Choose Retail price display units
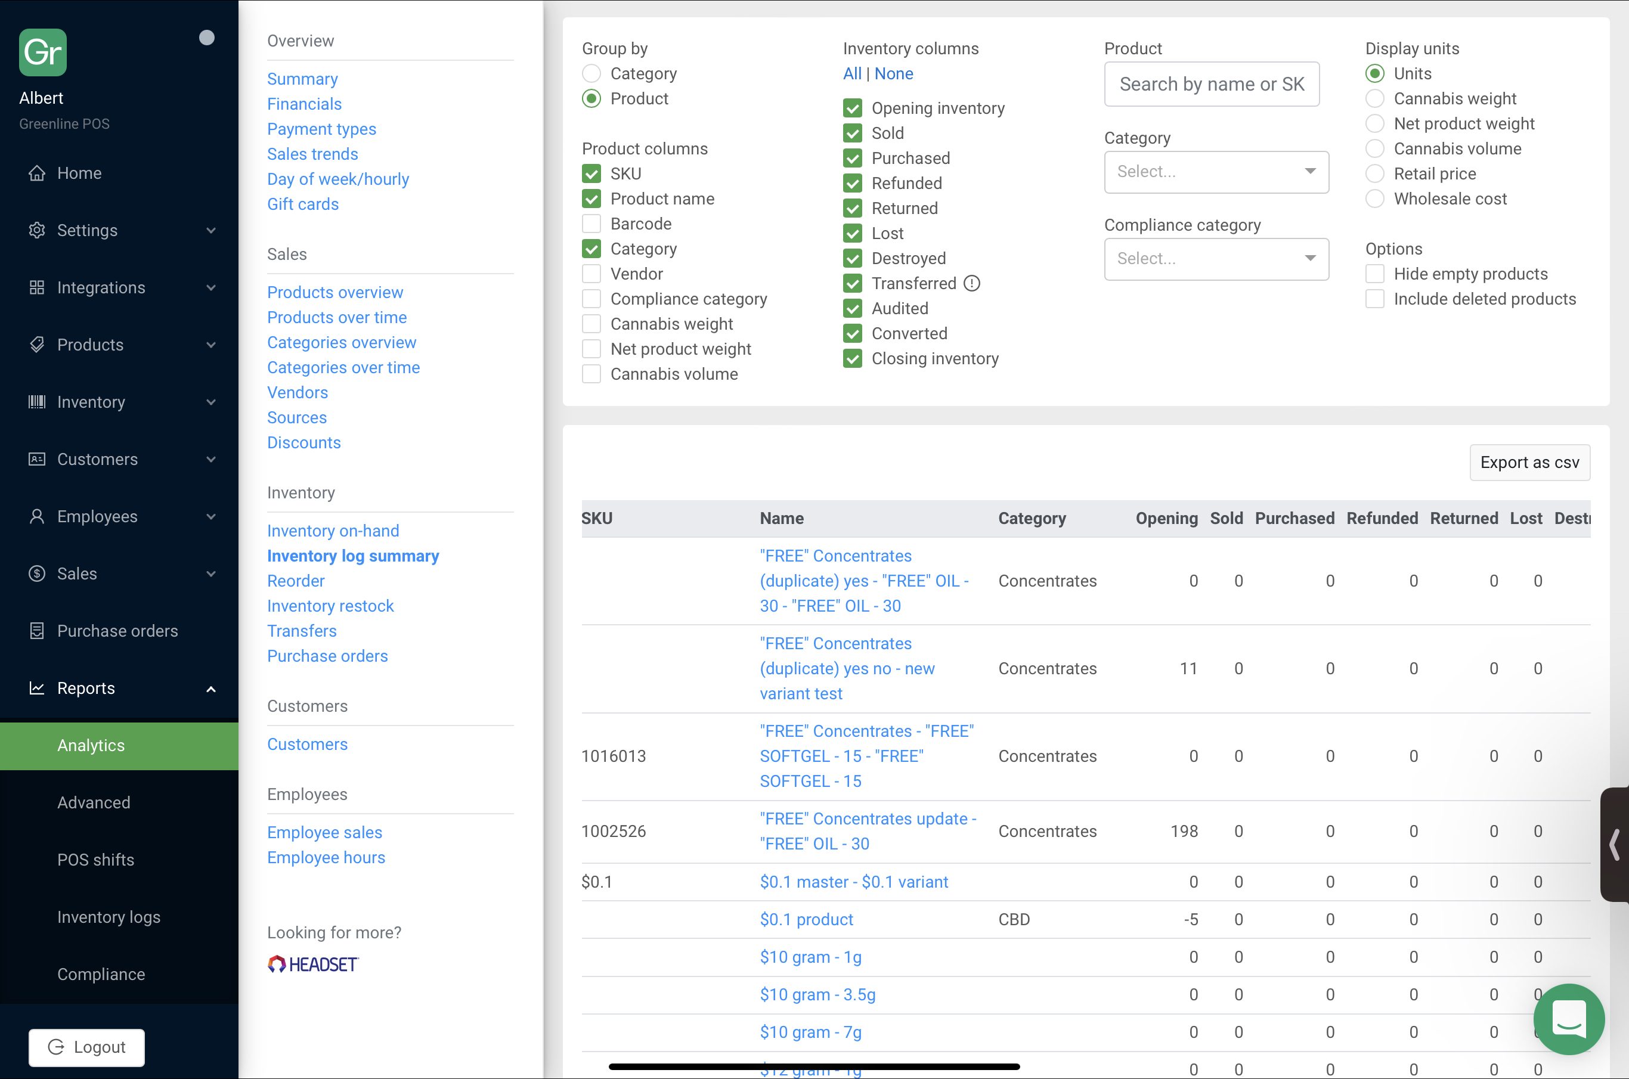The width and height of the screenshot is (1629, 1079). coord(1374,173)
